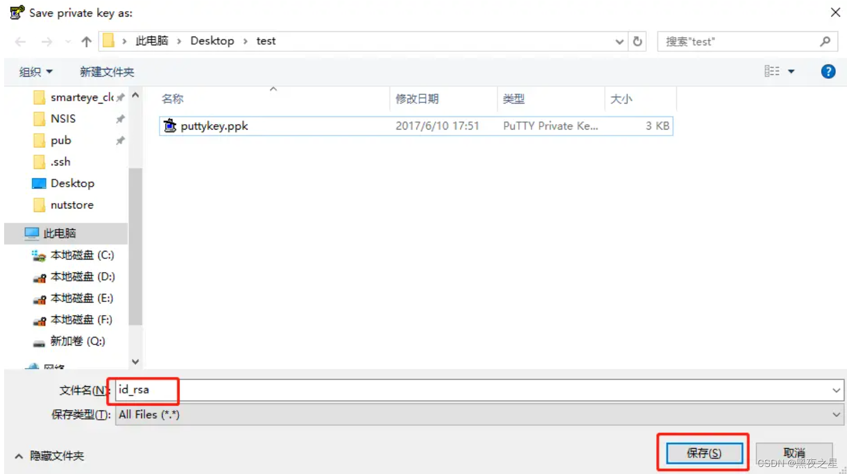Click the sidebar scroll up arrow
The height and width of the screenshot is (474, 847).
(135, 95)
